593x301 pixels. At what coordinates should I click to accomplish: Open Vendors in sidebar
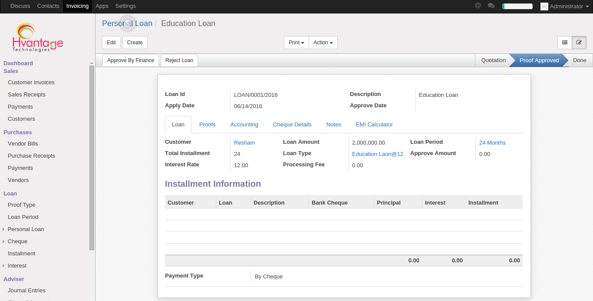(x=18, y=180)
